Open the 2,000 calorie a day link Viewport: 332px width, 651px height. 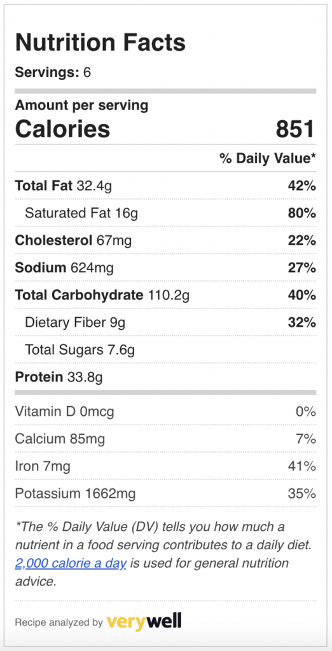pyautogui.click(x=71, y=563)
